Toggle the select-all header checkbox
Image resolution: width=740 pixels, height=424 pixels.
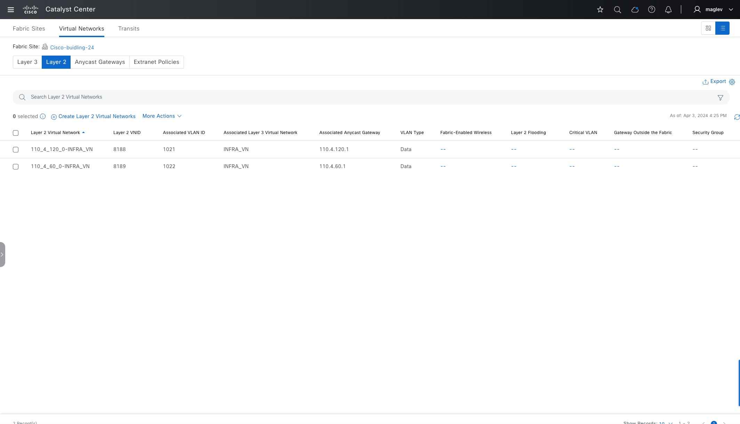pos(16,133)
